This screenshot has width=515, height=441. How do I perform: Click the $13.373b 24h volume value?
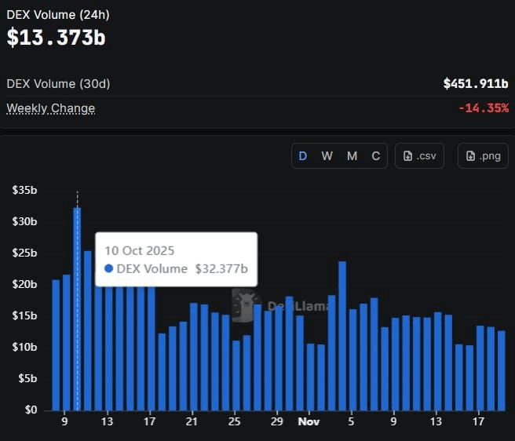pos(57,37)
